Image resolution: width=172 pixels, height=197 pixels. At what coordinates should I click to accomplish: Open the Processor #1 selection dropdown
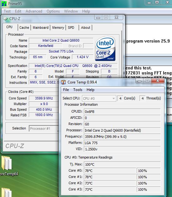pos(43,129)
